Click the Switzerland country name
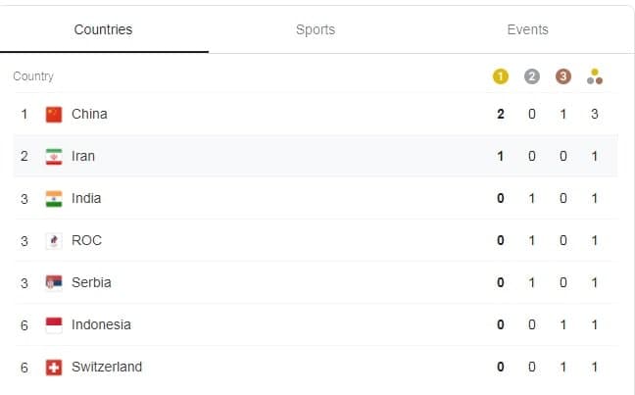635x395 pixels. point(107,367)
